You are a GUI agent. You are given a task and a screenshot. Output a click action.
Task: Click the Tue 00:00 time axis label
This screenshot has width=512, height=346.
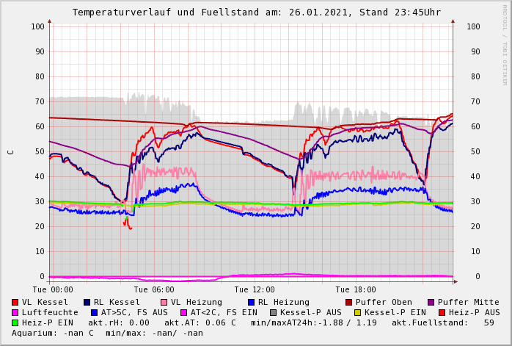53,289
